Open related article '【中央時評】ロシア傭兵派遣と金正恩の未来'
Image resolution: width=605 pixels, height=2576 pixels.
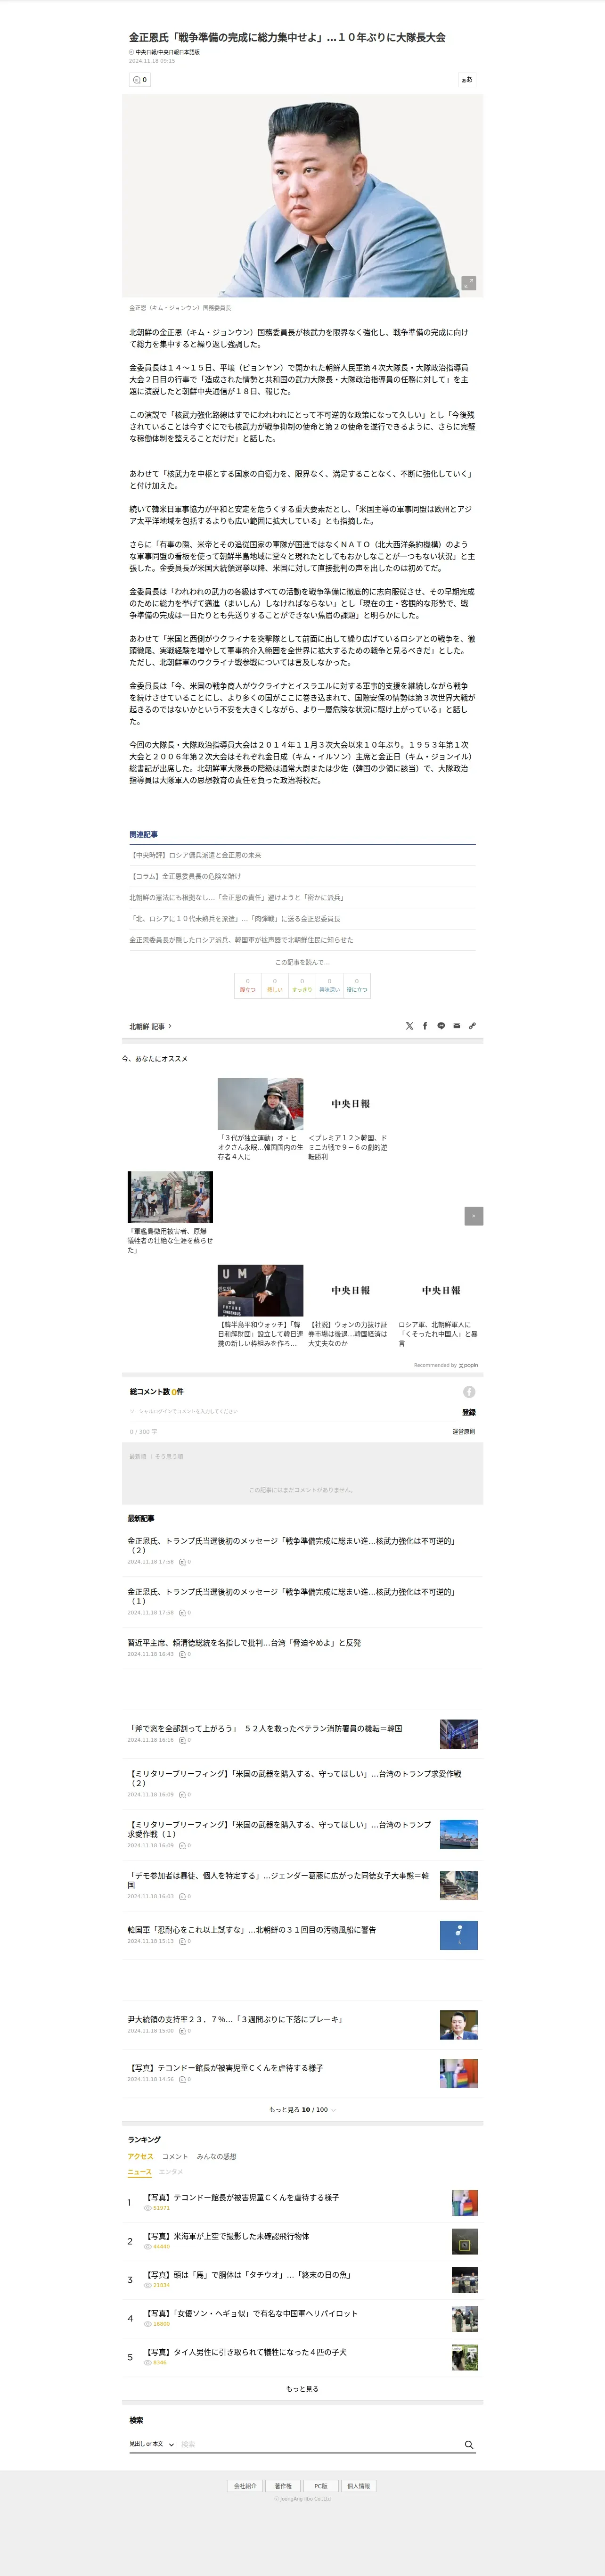click(195, 855)
